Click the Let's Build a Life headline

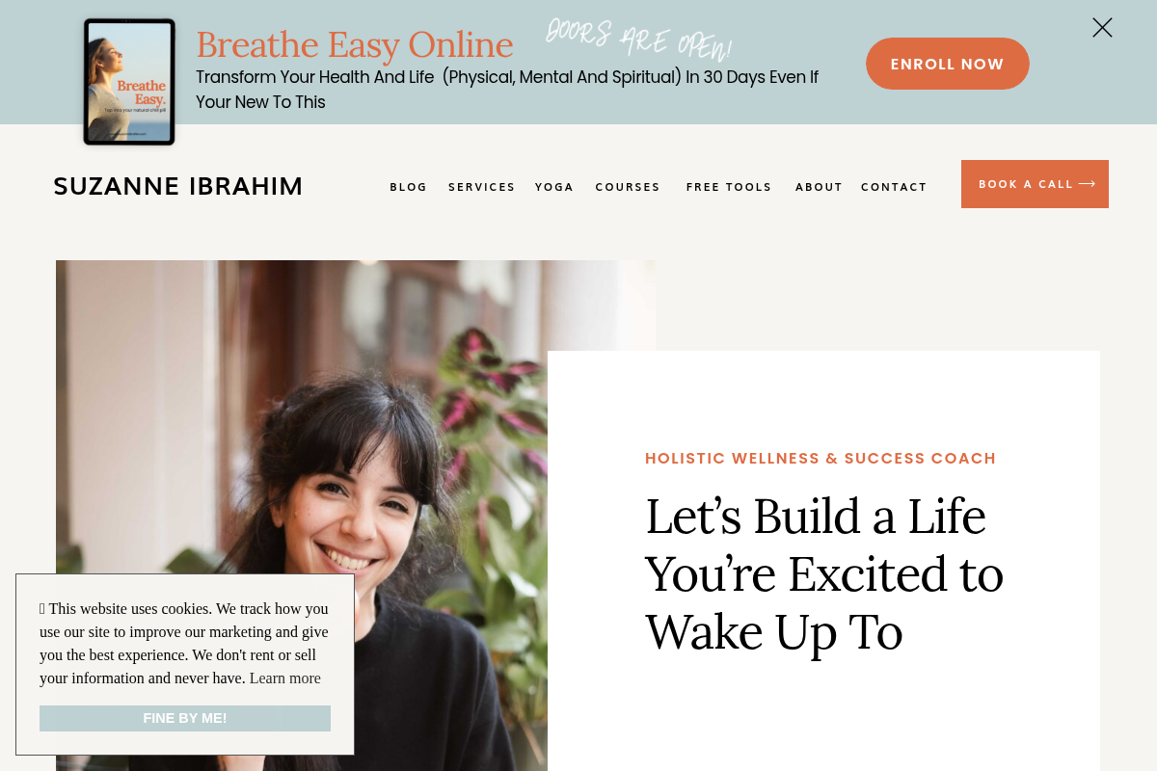pos(824,574)
